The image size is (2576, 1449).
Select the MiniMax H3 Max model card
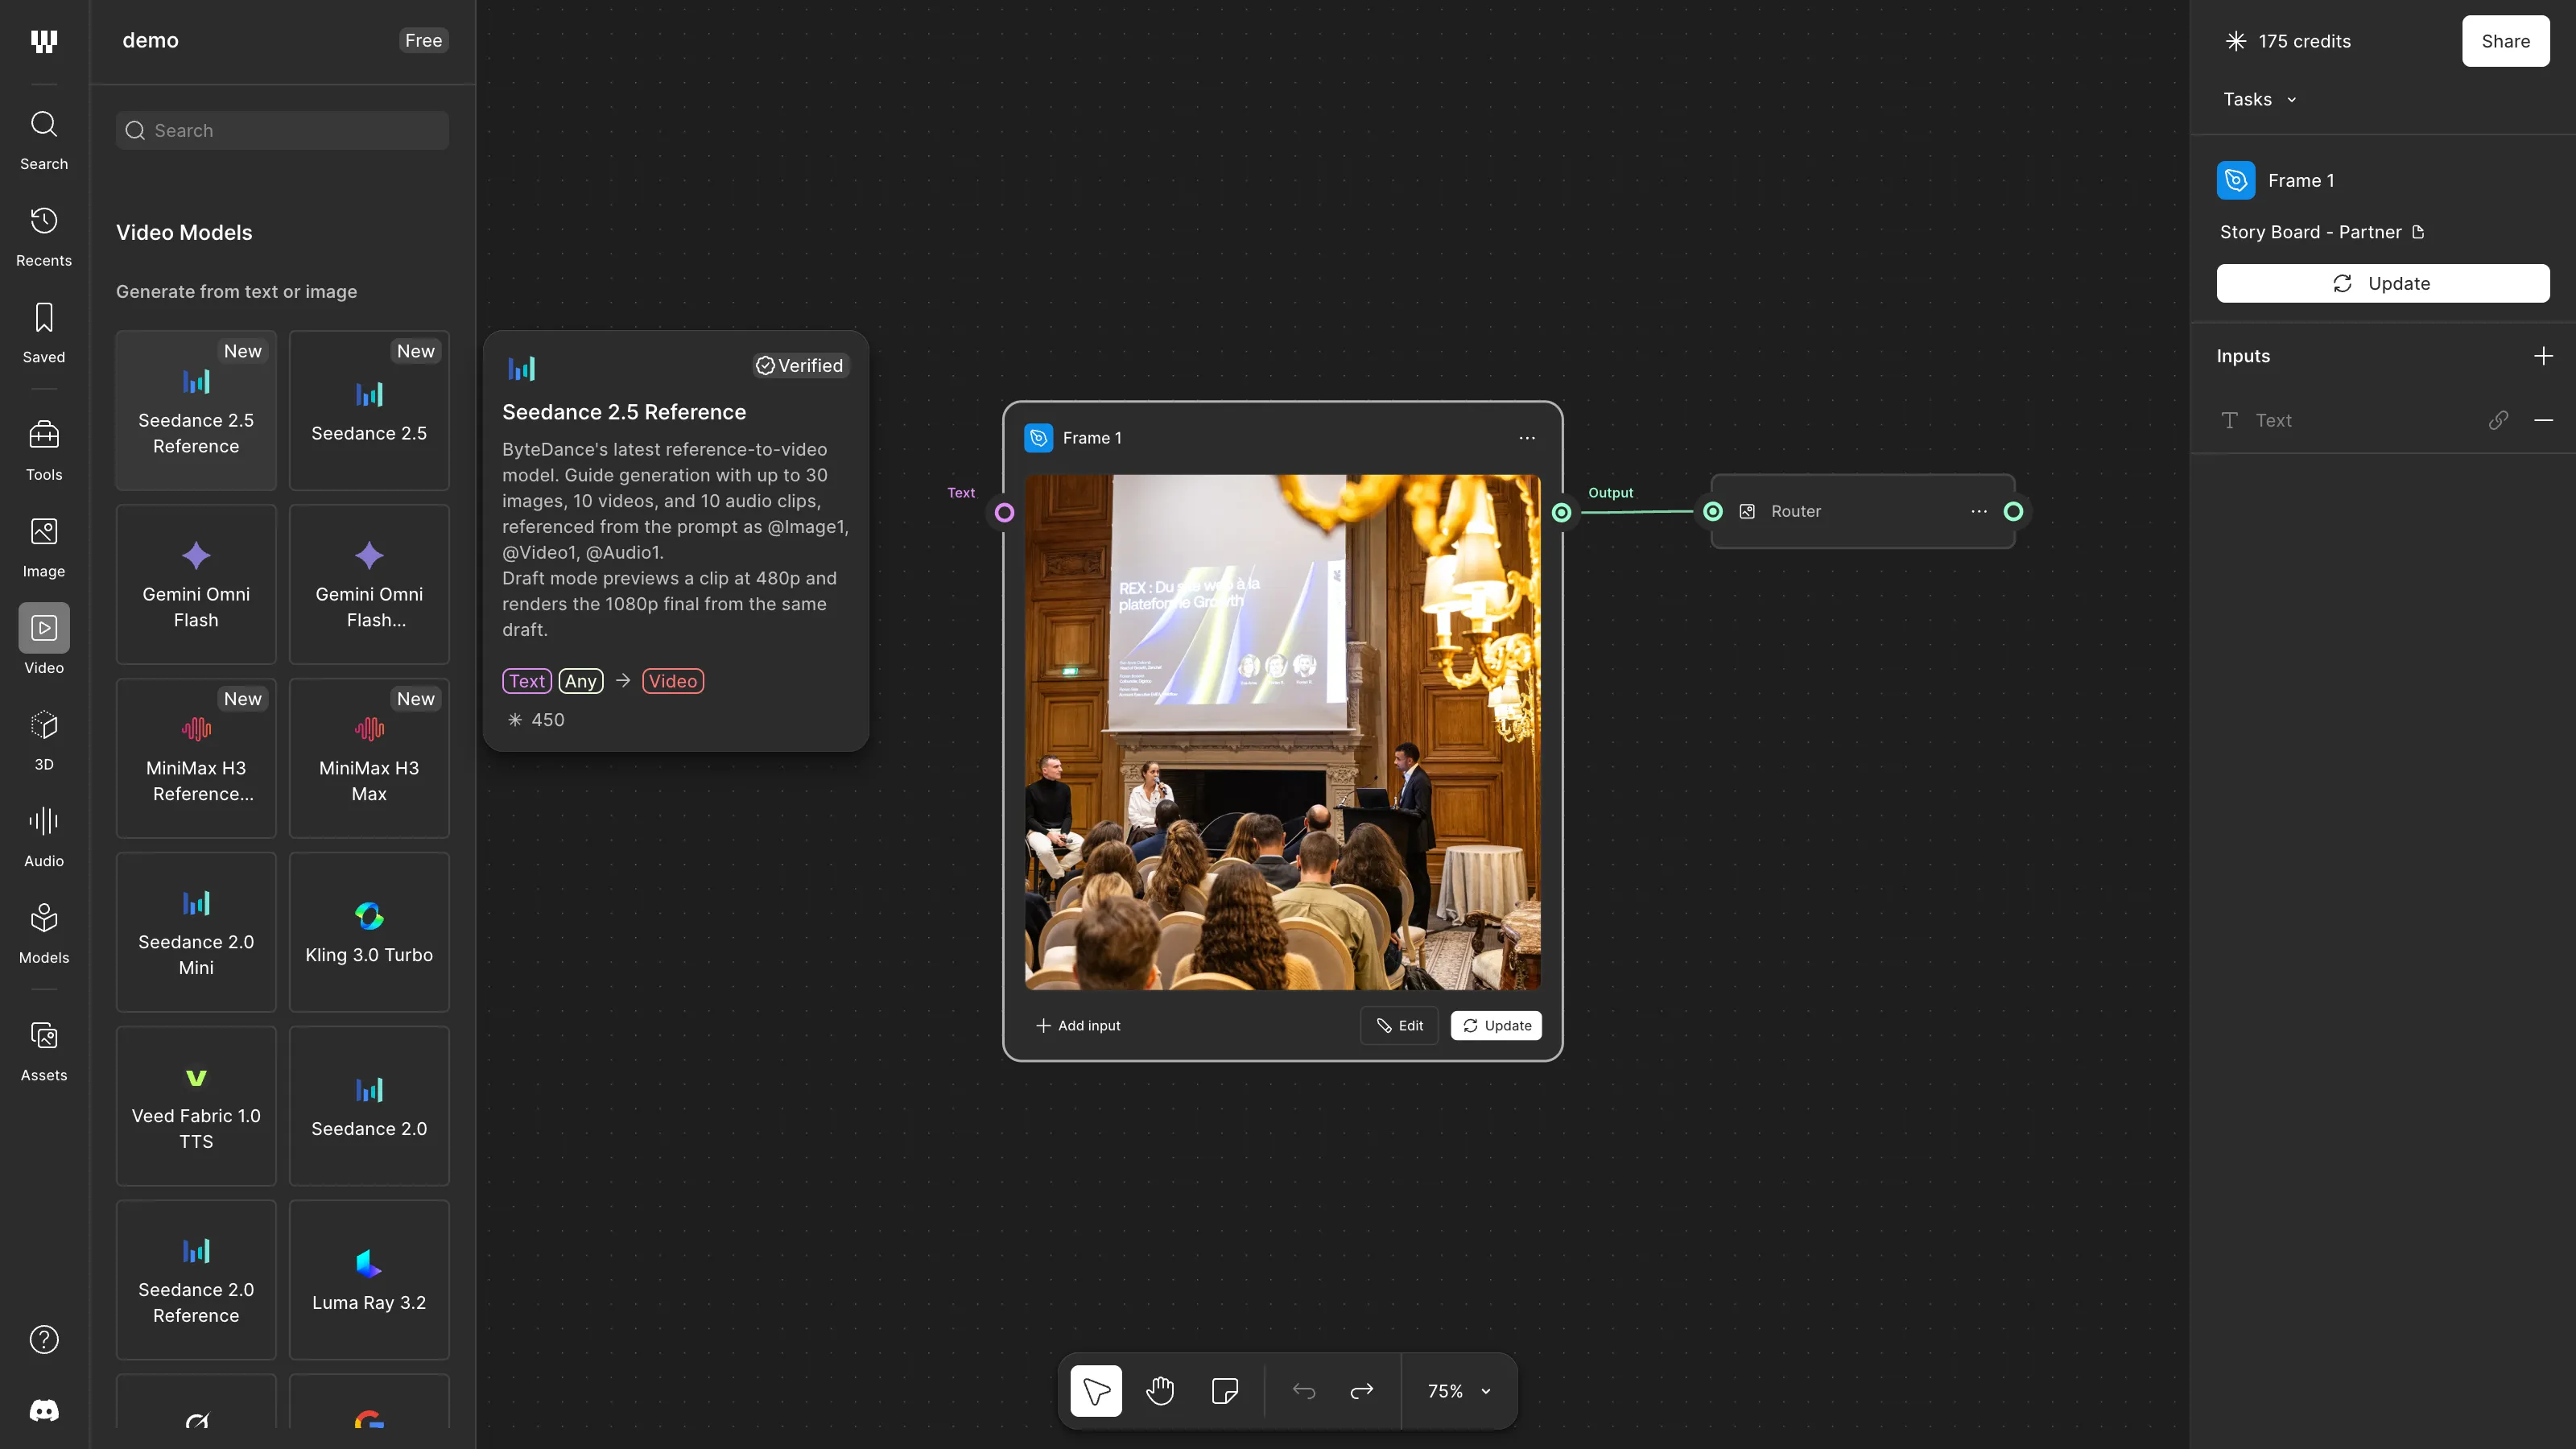369,759
